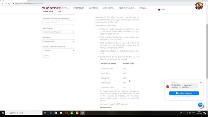Expand the Home & Office menu
208x117 pixels.
(x=48, y=11)
